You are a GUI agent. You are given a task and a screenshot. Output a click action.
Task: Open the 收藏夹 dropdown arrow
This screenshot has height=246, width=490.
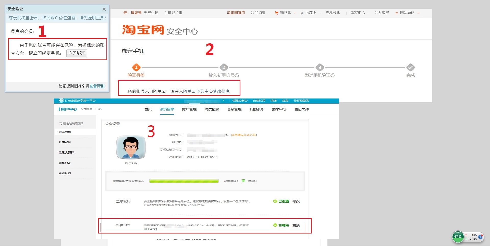[320, 13]
